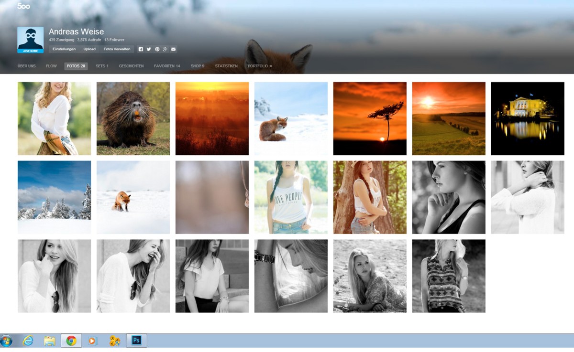Open Internet Explorer in the taskbar

[29, 341]
